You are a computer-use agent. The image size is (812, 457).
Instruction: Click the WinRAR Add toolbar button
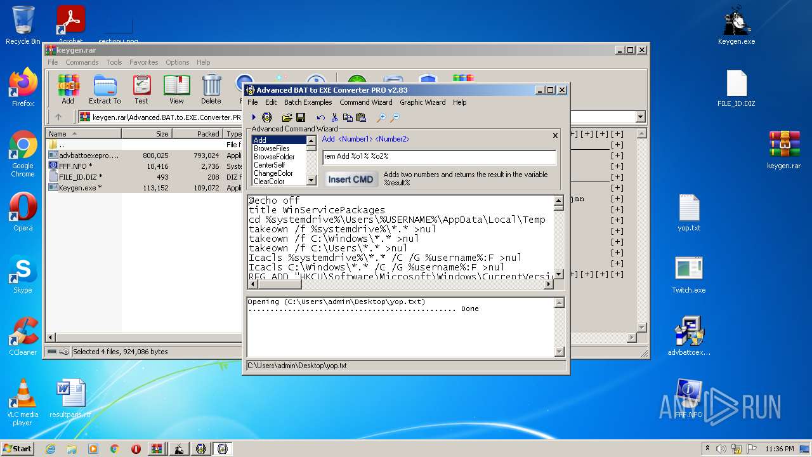coord(68,89)
